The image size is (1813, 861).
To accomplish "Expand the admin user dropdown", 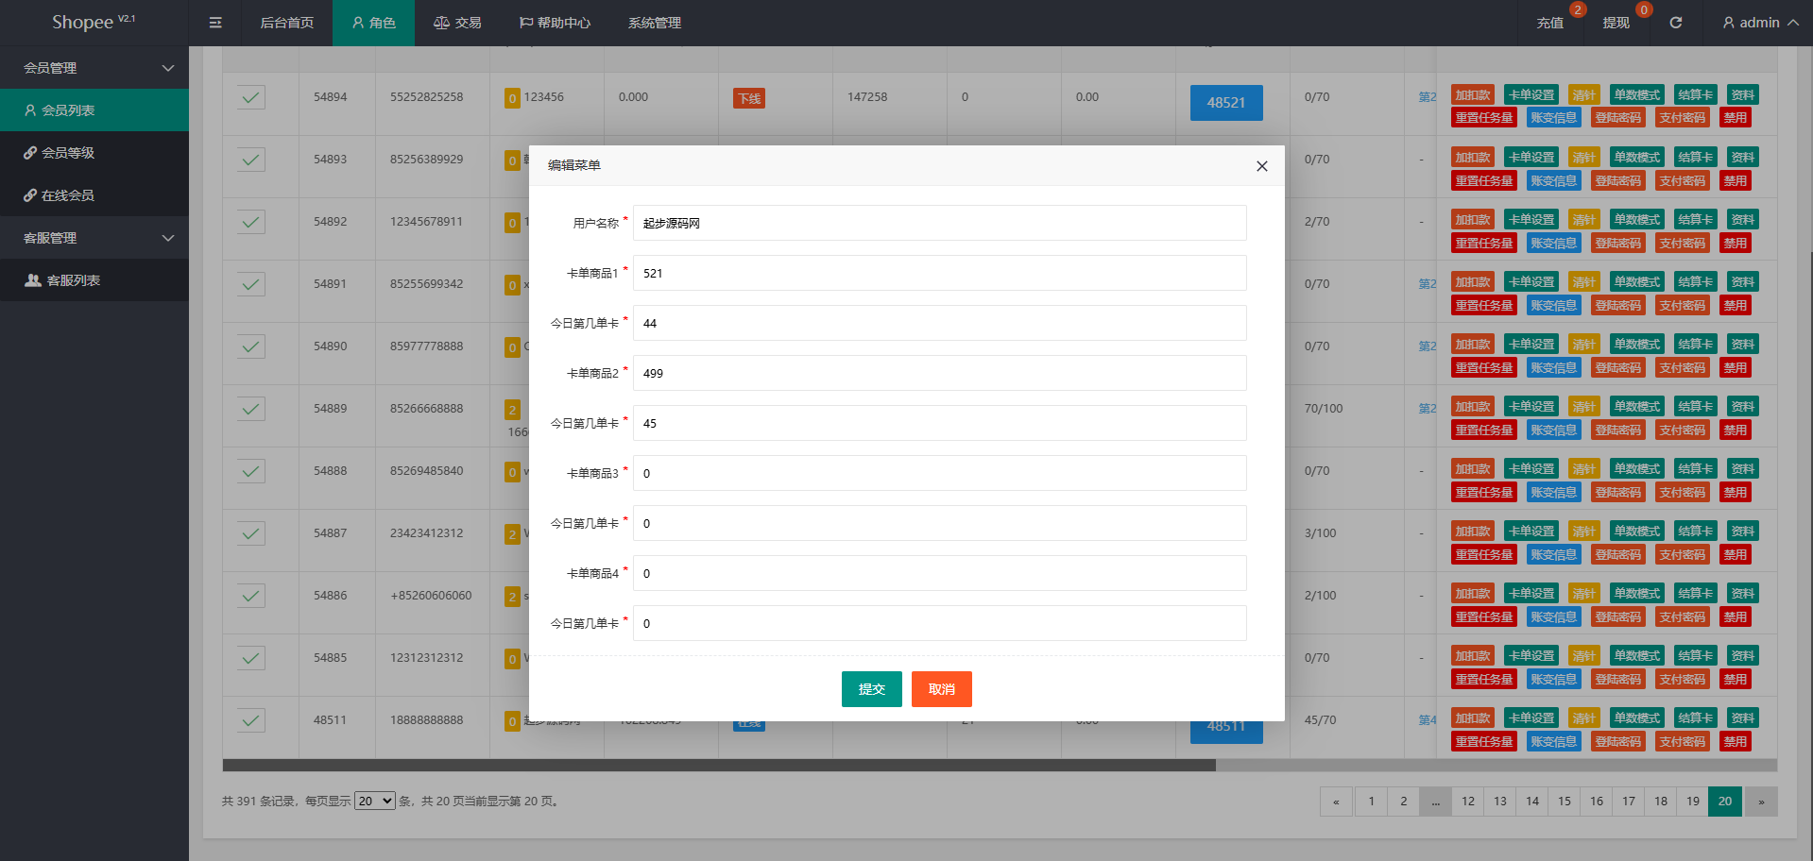I will point(1760,23).
